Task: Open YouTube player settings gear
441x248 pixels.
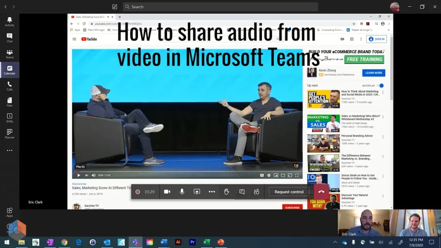Action: coord(269,175)
